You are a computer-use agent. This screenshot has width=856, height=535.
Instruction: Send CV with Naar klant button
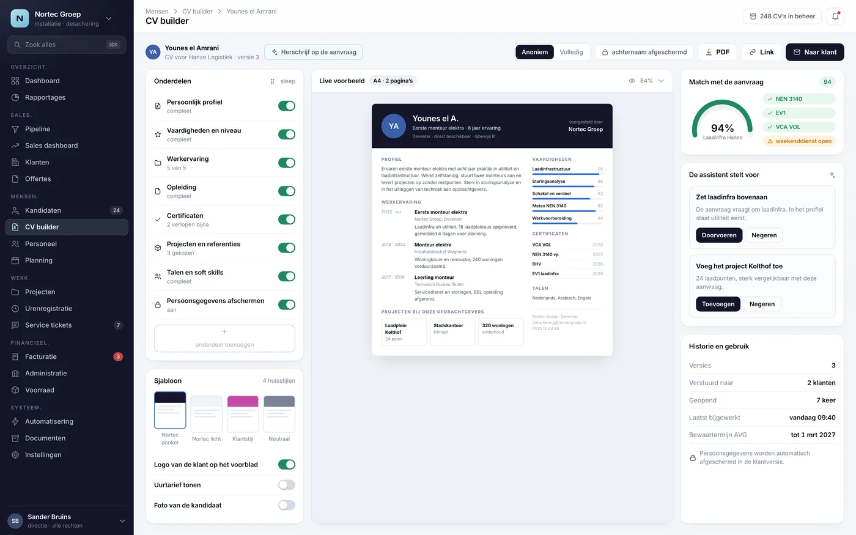pyautogui.click(x=815, y=52)
